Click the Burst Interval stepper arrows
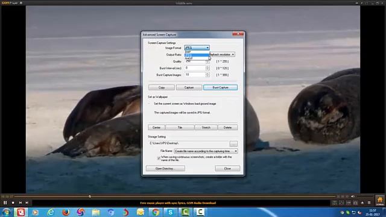This screenshot has width=386, height=217. coord(207,68)
